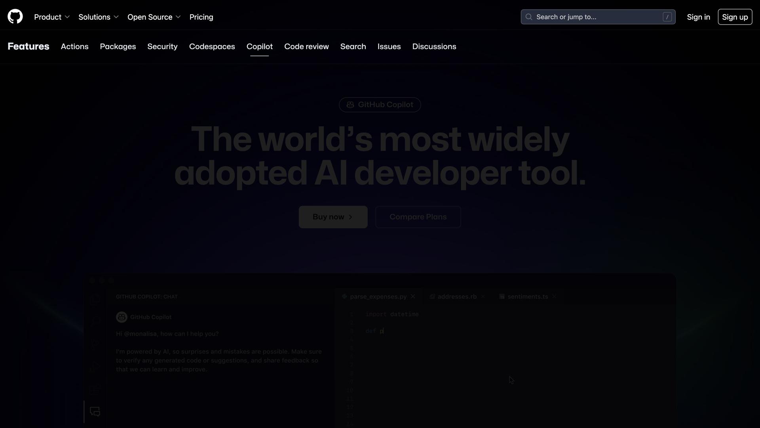Viewport: 760px width, 428px height.
Task: Close the parse_expenses.py tab
Action: [x=413, y=296]
